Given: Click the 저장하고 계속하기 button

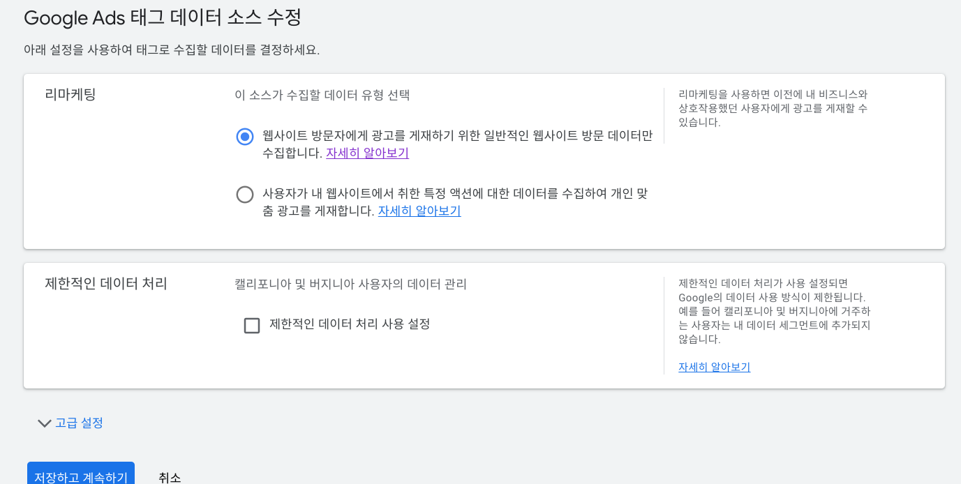Looking at the screenshot, I should click(x=81, y=474).
